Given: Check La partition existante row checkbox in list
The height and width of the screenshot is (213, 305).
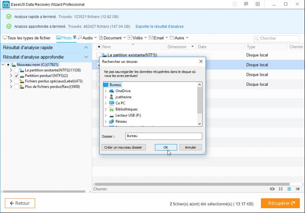Looking at the screenshot, I should pos(99,55).
